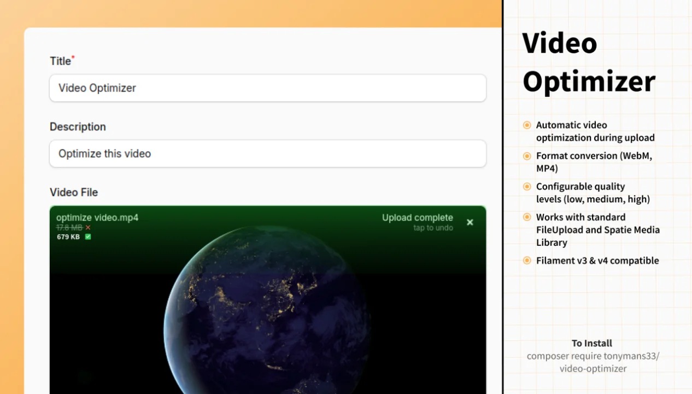Image resolution: width=692 pixels, height=394 pixels.
Task: Click the bullet icon beside Automatic video optimization
Action: click(x=526, y=125)
